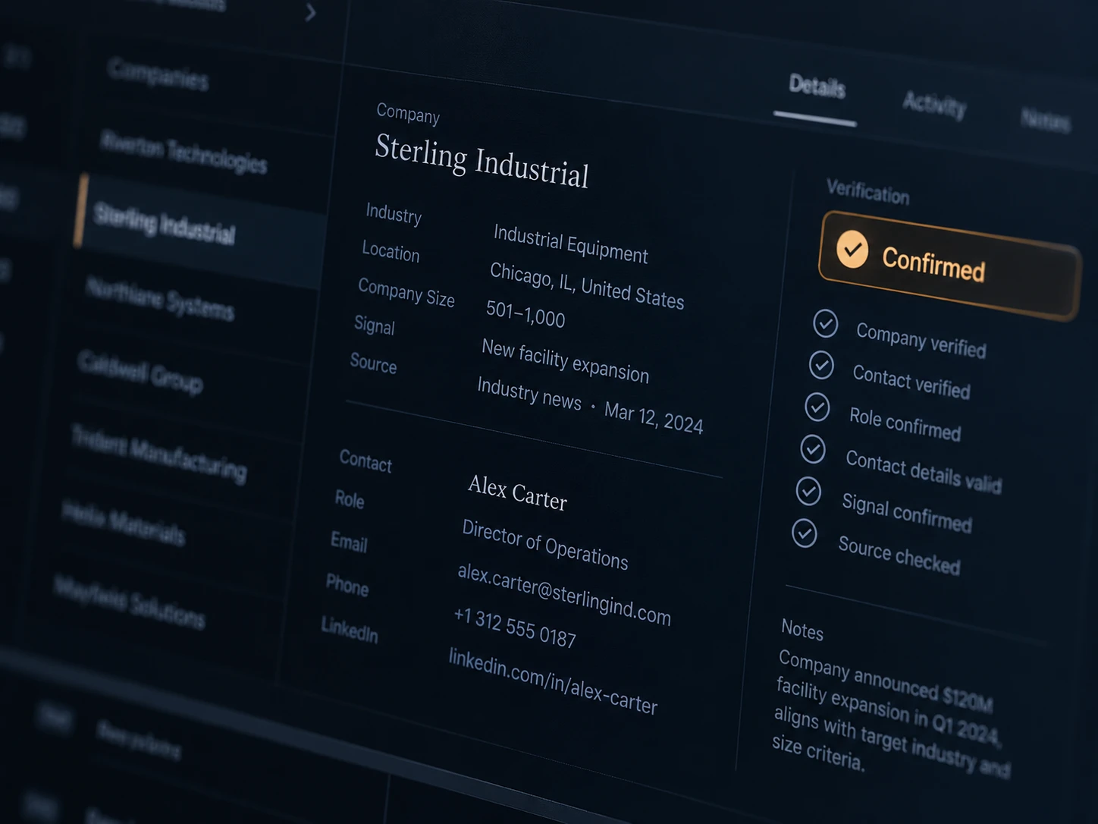The width and height of the screenshot is (1098, 824).
Task: Click the Email field label
Action: (x=349, y=542)
